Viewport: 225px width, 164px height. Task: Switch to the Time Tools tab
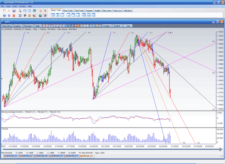[79, 10]
